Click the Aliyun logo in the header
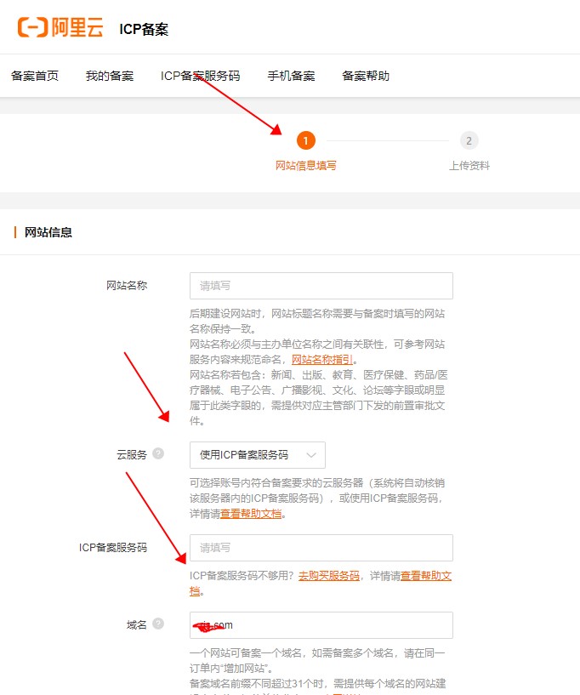 (x=60, y=27)
